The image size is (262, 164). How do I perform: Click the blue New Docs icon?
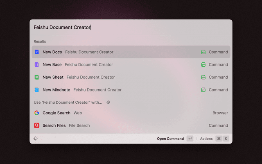[x=37, y=52]
